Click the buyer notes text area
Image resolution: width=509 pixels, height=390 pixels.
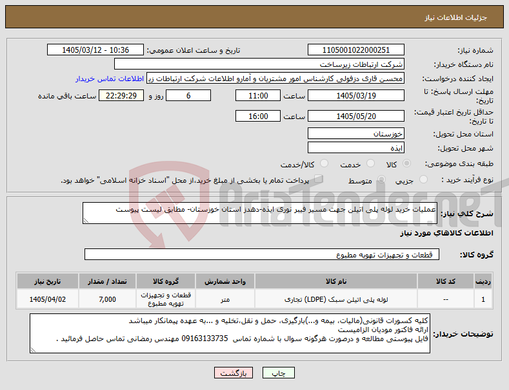230,333
